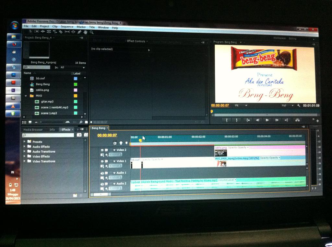Select the Hand tool

(x=85, y=32)
